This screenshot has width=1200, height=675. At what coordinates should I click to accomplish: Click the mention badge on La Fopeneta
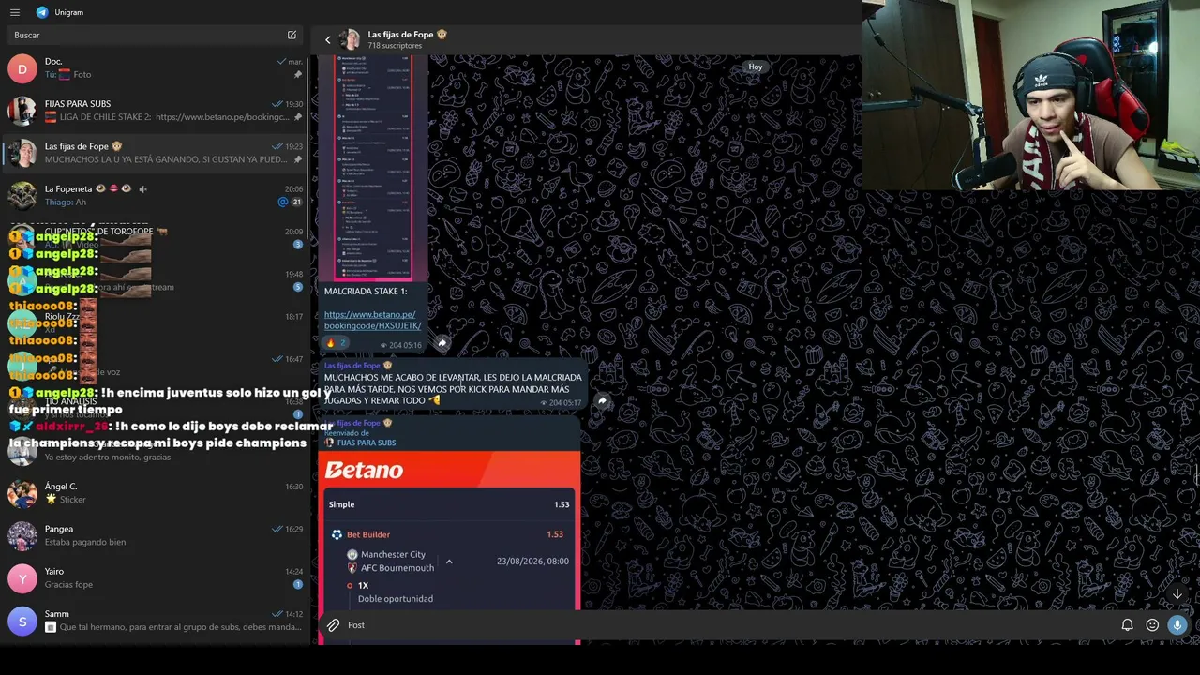[282, 202]
